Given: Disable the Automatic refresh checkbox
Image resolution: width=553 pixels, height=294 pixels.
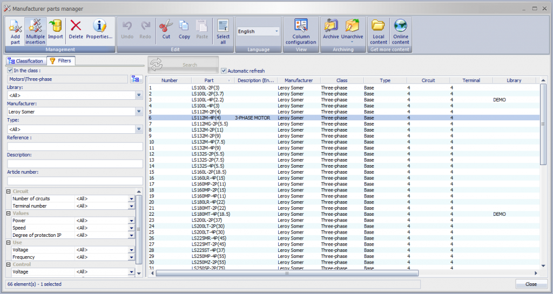Looking at the screenshot, I should [x=224, y=71].
